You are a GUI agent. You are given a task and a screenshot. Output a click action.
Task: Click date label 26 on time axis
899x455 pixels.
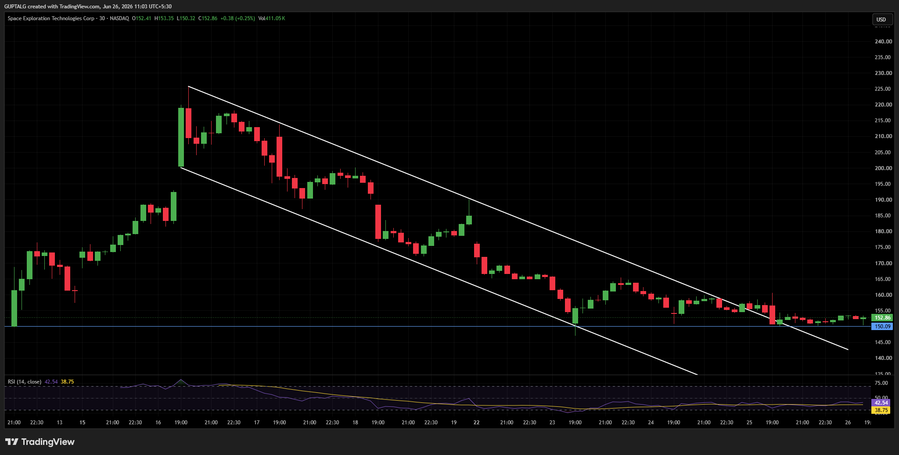click(x=848, y=423)
